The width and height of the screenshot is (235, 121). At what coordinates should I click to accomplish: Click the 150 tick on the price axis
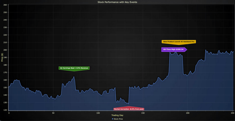point(5,87)
